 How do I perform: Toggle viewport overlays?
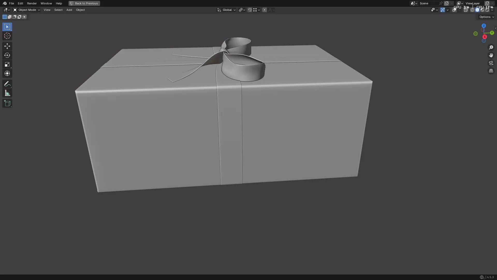click(x=454, y=10)
